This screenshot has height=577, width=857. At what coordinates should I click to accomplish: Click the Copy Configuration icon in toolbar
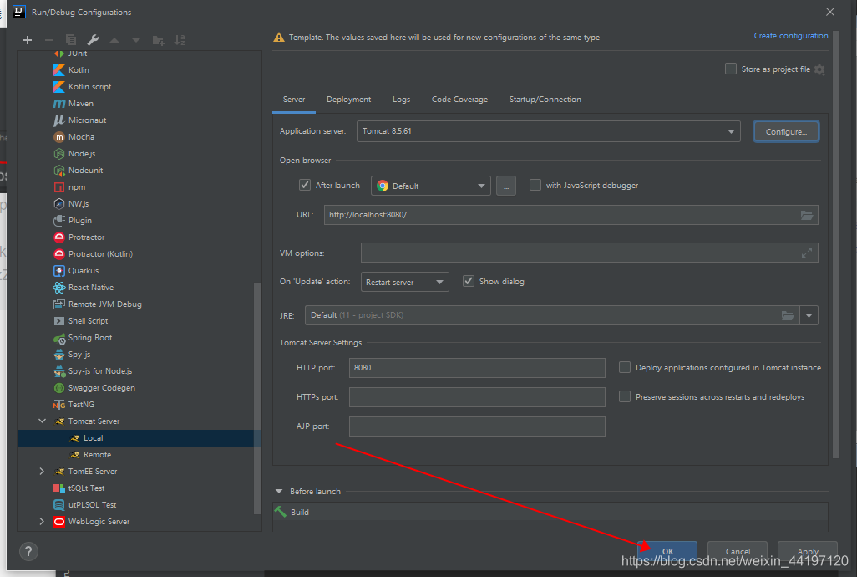tap(71, 40)
